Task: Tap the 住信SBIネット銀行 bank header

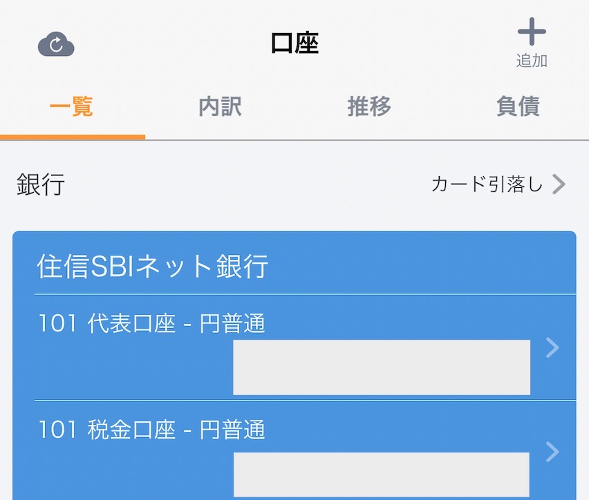Action: [153, 267]
